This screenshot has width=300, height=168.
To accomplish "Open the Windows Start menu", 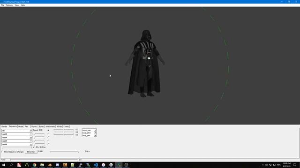I will tap(4, 165).
